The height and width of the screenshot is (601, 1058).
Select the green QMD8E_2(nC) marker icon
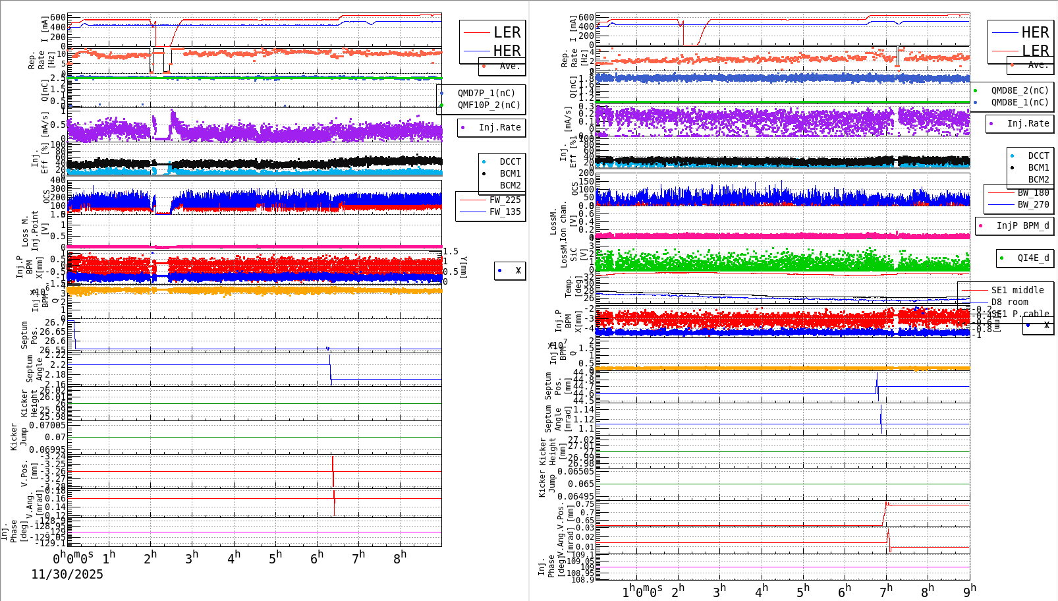point(974,90)
